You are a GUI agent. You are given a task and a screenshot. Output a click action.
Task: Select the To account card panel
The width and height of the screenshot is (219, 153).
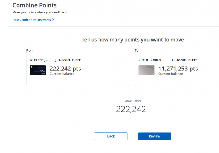(177, 70)
